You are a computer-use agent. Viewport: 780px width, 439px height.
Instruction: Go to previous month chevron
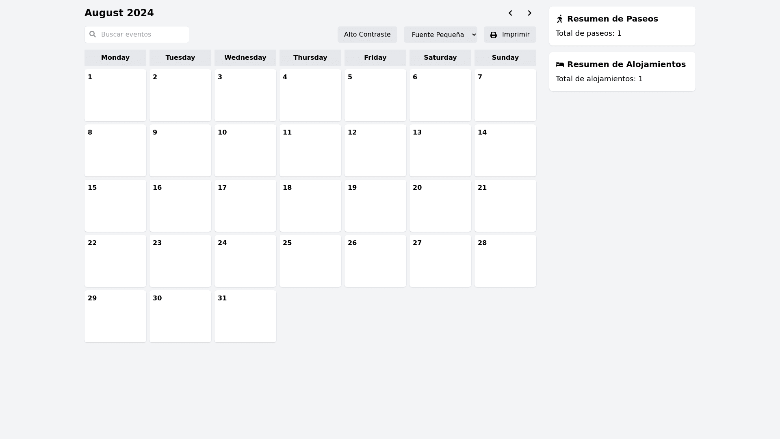(x=510, y=13)
